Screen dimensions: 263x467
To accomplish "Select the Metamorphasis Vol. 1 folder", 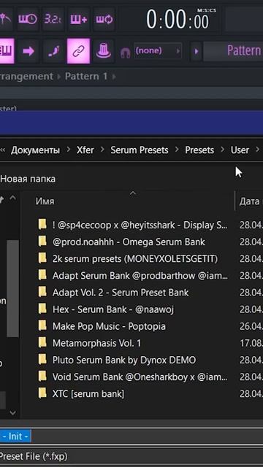I will [x=96, y=343].
